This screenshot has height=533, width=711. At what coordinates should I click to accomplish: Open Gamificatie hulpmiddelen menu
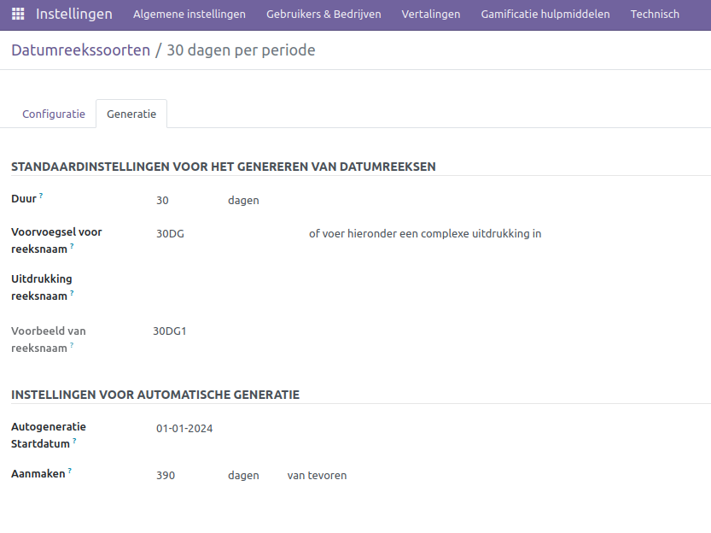[545, 14]
